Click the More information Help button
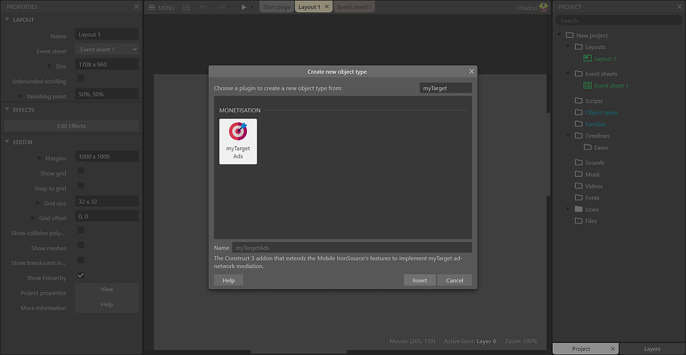This screenshot has height=355, width=686. tap(107, 305)
